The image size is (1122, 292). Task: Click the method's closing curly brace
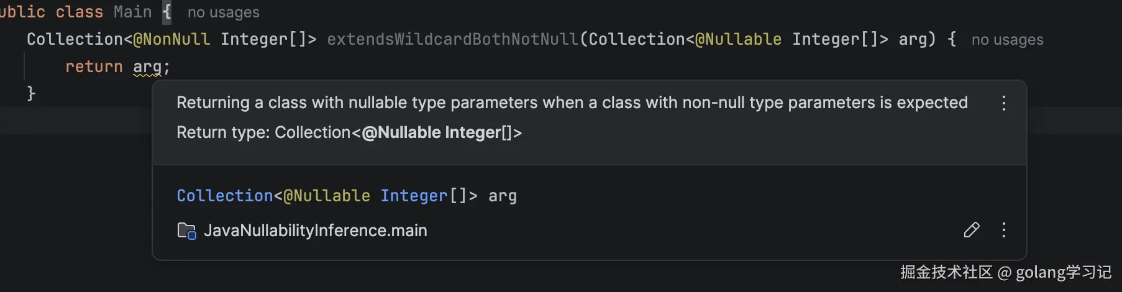[31, 93]
